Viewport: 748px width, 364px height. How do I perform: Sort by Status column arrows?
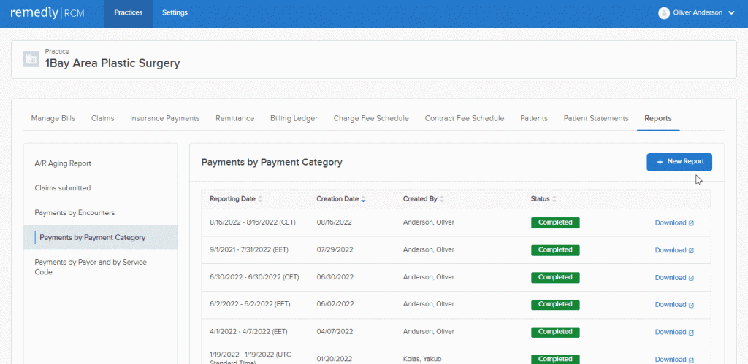coord(554,199)
